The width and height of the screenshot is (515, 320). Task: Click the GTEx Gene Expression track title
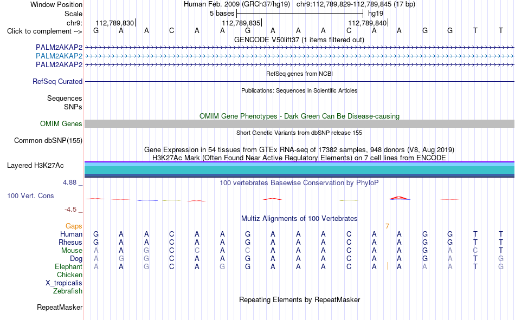click(299, 149)
